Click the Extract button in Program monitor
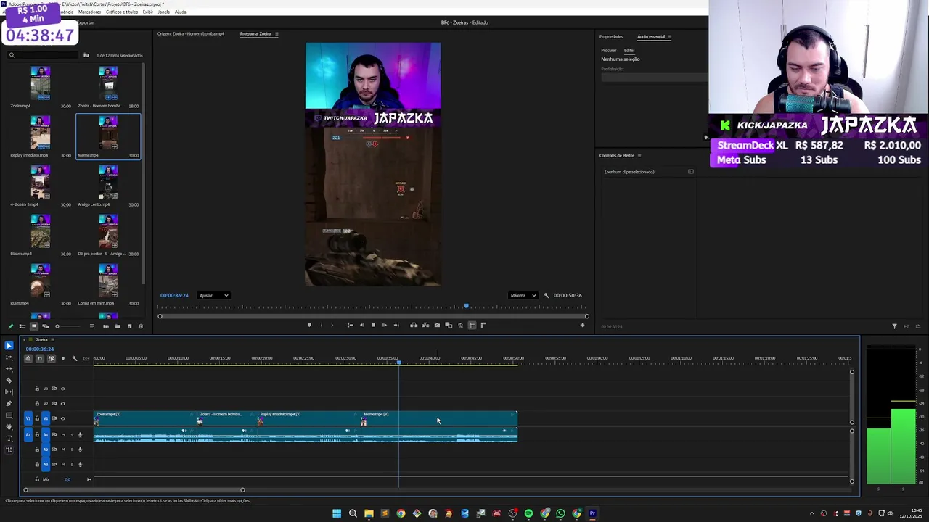Screen dimensions: 929x522 [x=425, y=325]
